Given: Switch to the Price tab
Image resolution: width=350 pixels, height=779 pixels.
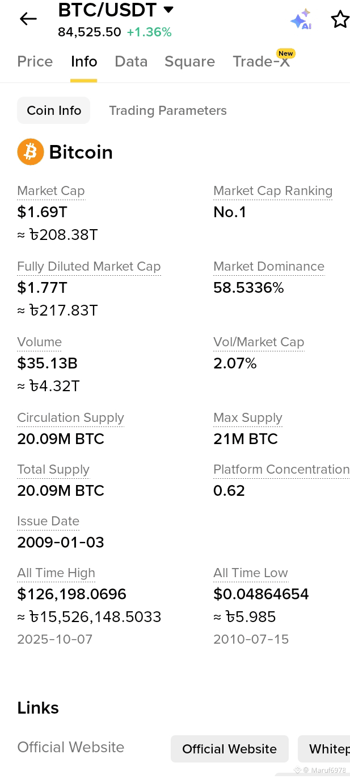Looking at the screenshot, I should pyautogui.click(x=35, y=61).
